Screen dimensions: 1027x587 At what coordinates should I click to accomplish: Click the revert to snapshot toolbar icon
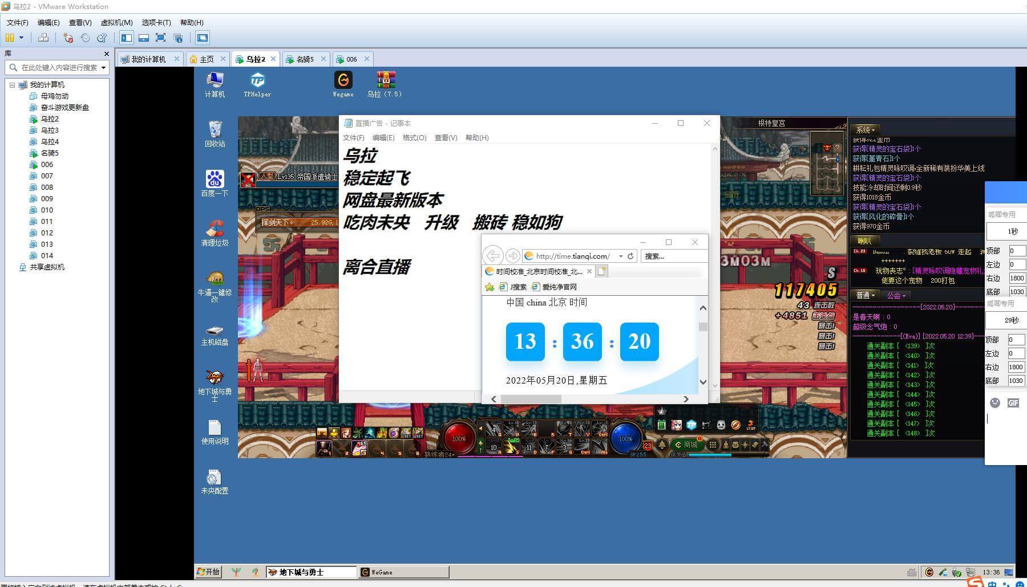click(x=85, y=38)
